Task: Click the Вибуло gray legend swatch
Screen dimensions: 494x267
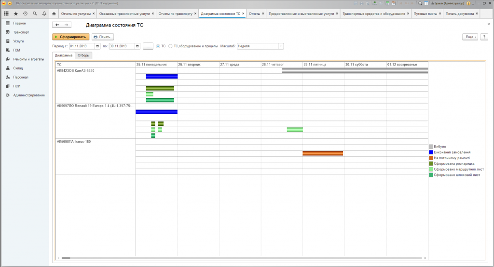Action: [x=431, y=147]
